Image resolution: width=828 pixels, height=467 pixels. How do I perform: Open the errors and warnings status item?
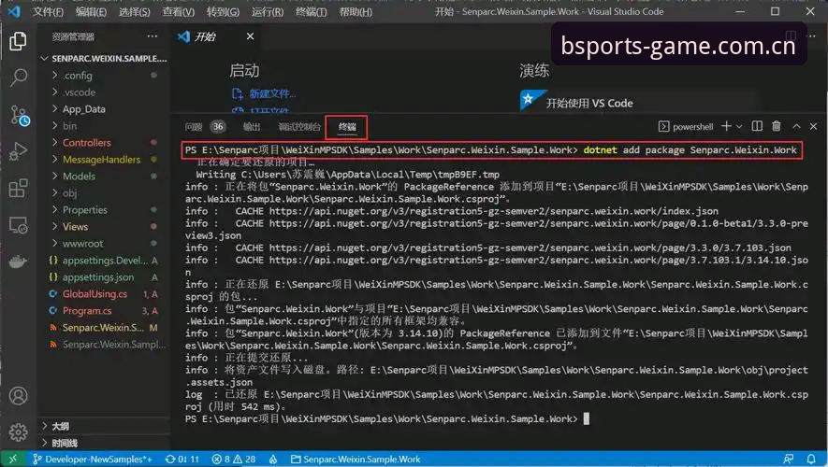233,460
